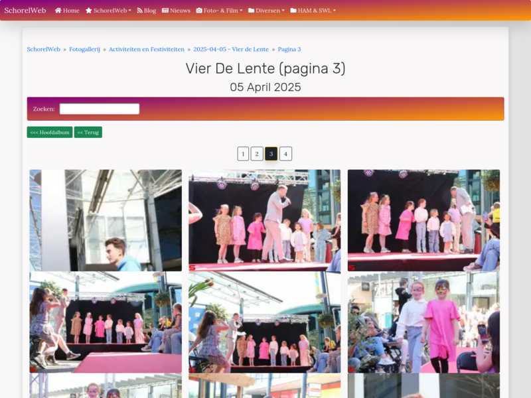
Task: Open Activiteiten en Festiviteiten breadcrumb
Action: click(x=147, y=49)
